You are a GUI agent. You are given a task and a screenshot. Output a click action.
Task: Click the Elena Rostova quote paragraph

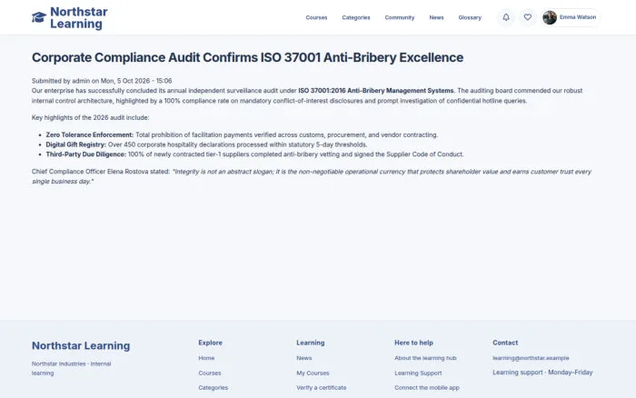[312, 176]
